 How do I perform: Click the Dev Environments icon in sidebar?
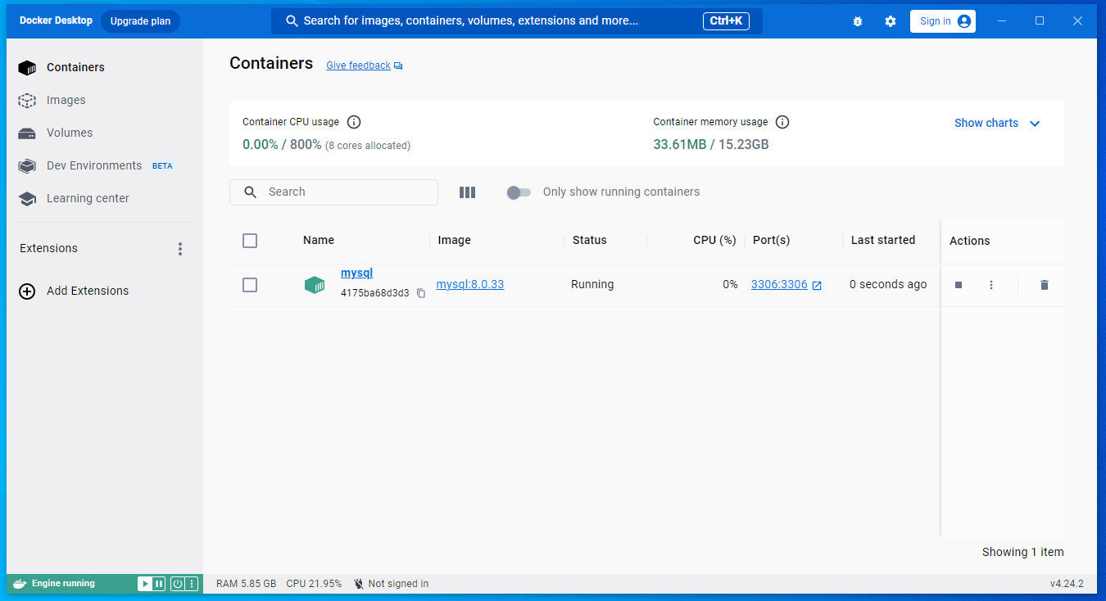(27, 166)
